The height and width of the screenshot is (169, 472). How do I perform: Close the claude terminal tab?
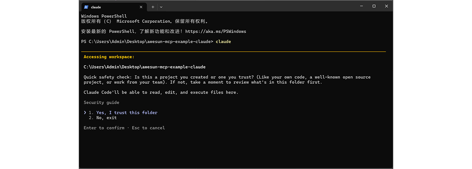click(141, 7)
